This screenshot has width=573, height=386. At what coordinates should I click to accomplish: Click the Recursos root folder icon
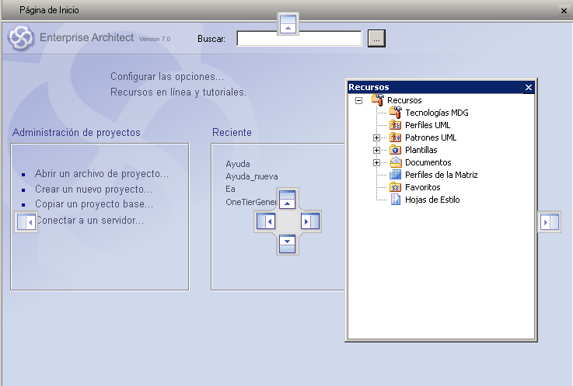tap(378, 99)
